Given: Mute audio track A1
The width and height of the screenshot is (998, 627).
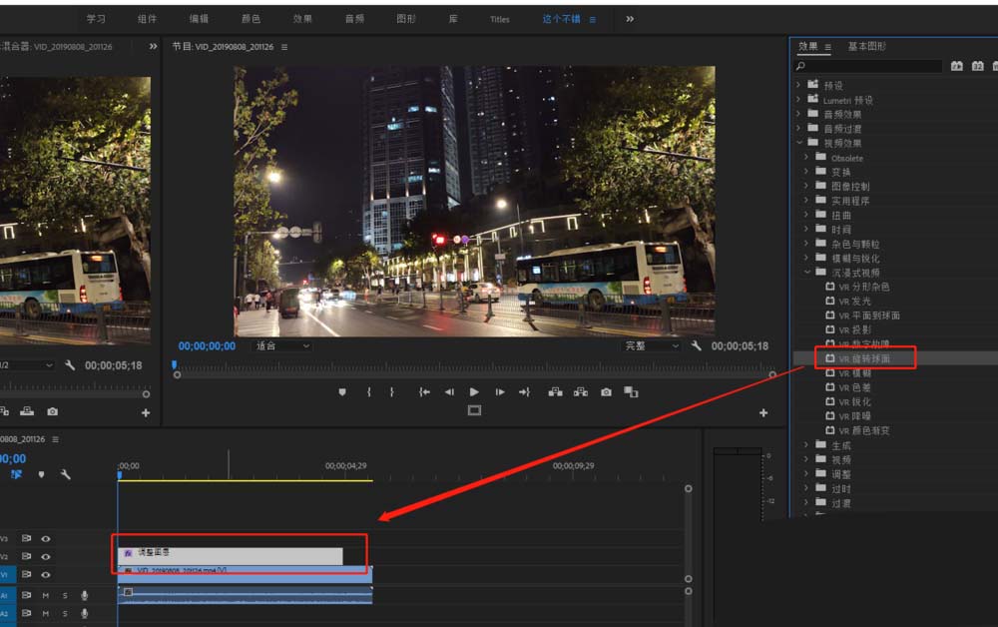Looking at the screenshot, I should 46,595.
